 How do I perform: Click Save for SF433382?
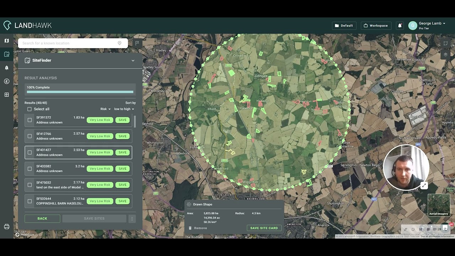pos(123,169)
